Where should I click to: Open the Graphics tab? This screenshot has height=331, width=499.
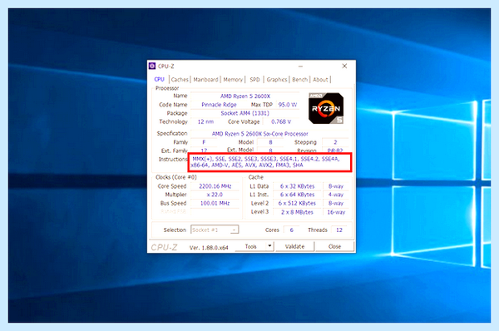click(277, 80)
